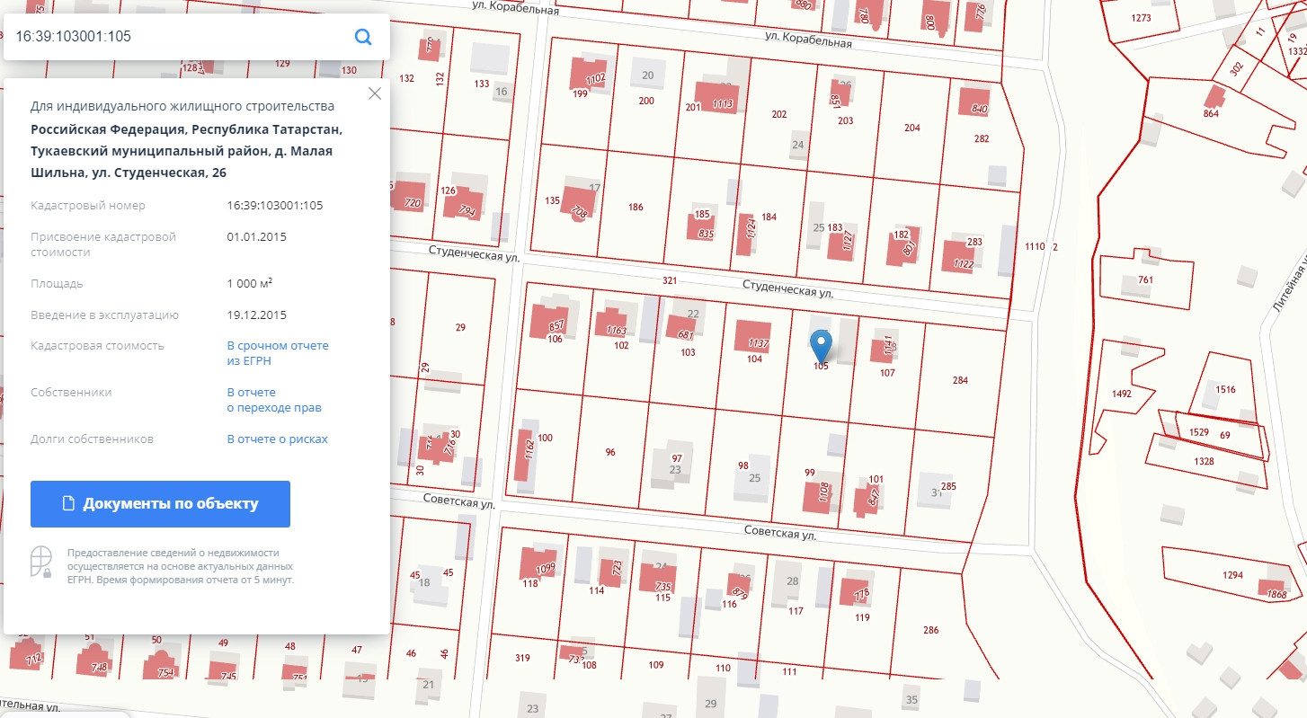Select parcel 1492 on the map
Image resolution: width=1307 pixels, height=718 pixels.
pyautogui.click(x=1121, y=393)
